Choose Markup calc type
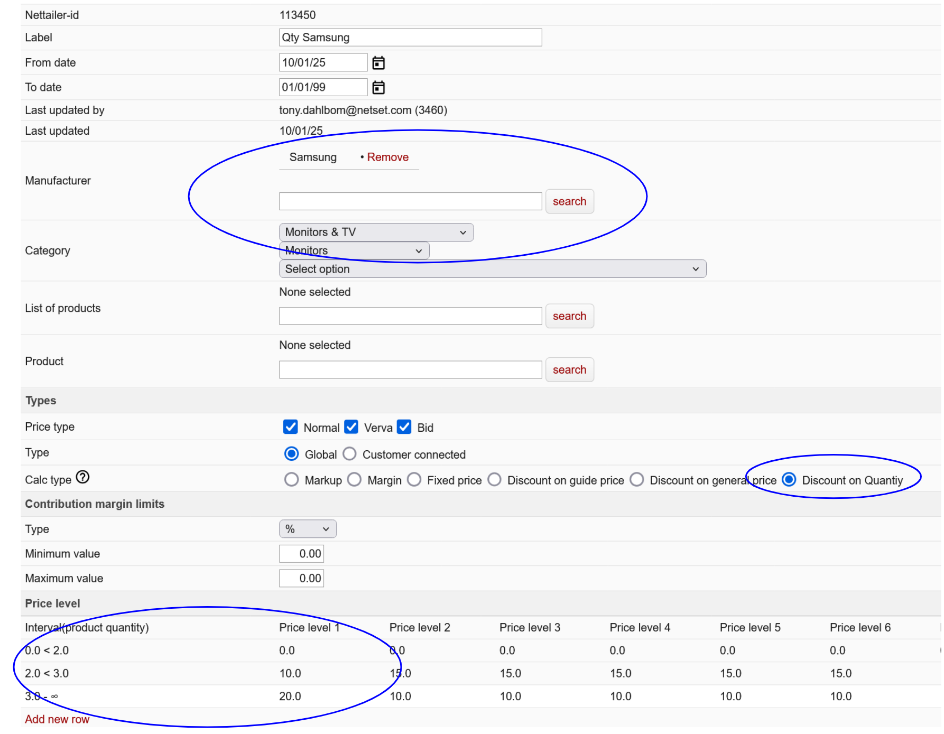Screen dimensions: 944x734 (291, 480)
